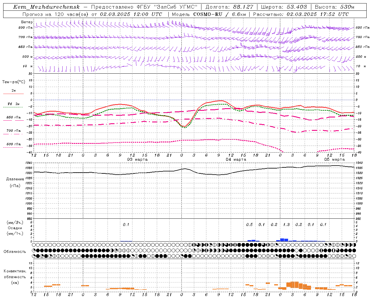Click the Тем-ра(°C) panel label
371x297 pixels.
pos(14,82)
